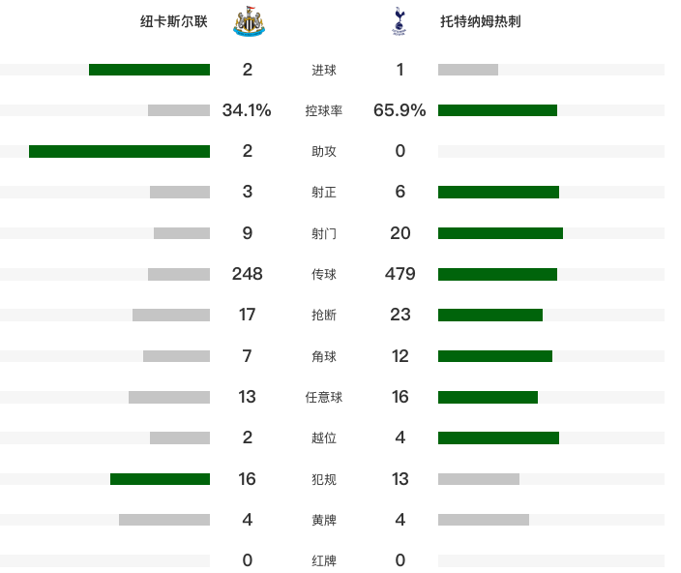Viewport: 681px width, 573px height.
Task: Select the 抢断 stat label
Action: click(323, 315)
